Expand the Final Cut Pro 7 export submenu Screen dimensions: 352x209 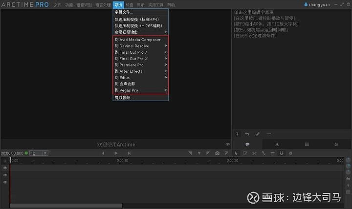click(166, 52)
